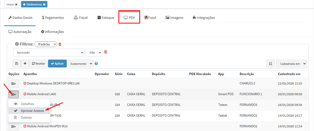Expand the Padrão filter preset dropdown
314x131 pixels.
coord(46,44)
